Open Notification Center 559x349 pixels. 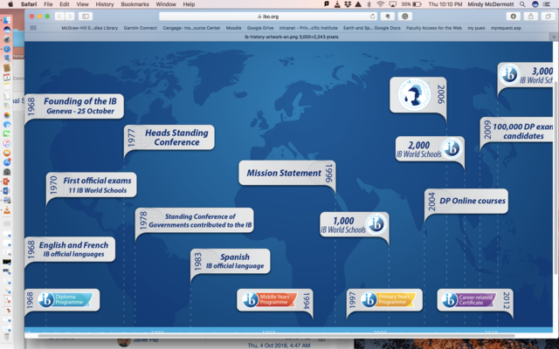tap(547, 4)
